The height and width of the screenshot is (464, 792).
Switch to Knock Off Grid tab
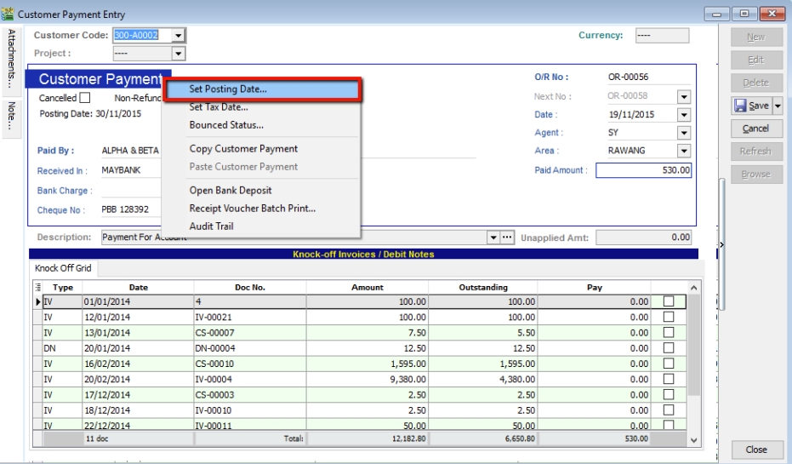[63, 268]
